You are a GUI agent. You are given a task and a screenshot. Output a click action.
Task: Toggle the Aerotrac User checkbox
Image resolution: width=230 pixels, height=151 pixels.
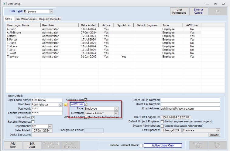86,100
